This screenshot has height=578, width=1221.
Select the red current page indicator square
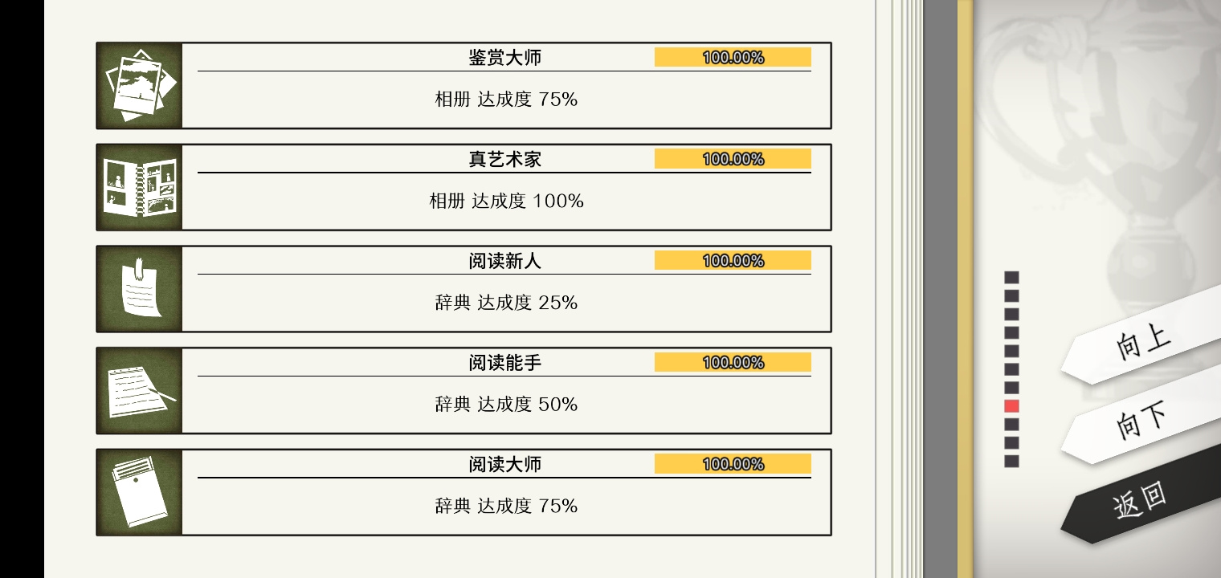1011,406
